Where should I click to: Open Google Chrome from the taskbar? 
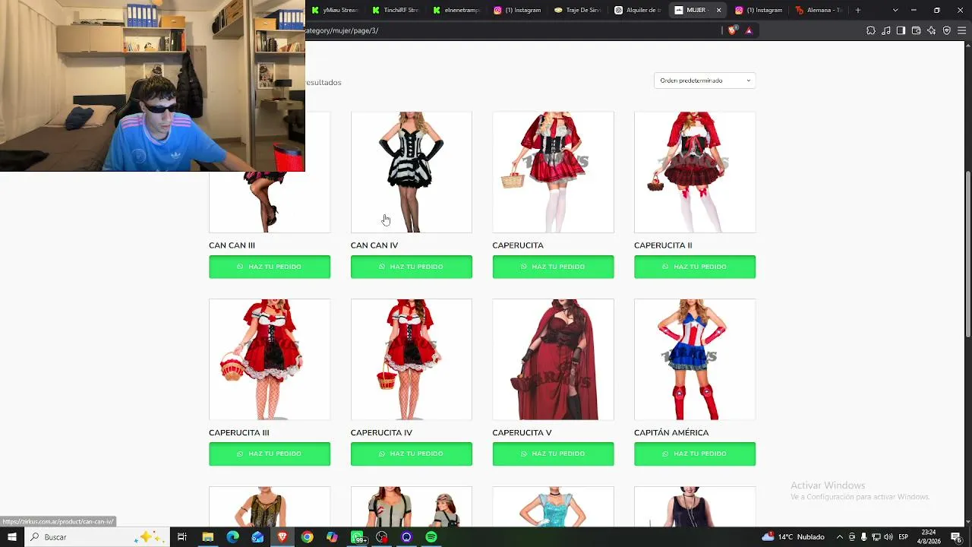[307, 537]
